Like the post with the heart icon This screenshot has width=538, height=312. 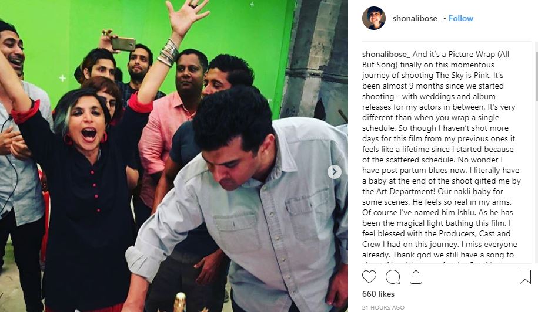click(x=369, y=277)
